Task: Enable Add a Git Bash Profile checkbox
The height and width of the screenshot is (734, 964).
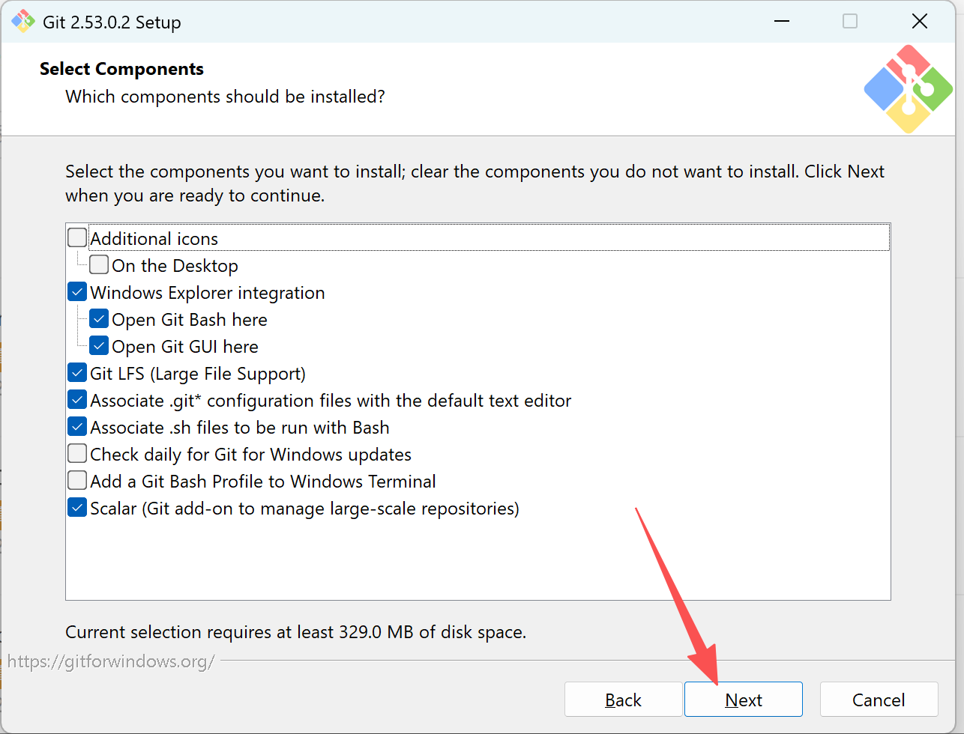Action: (x=77, y=481)
